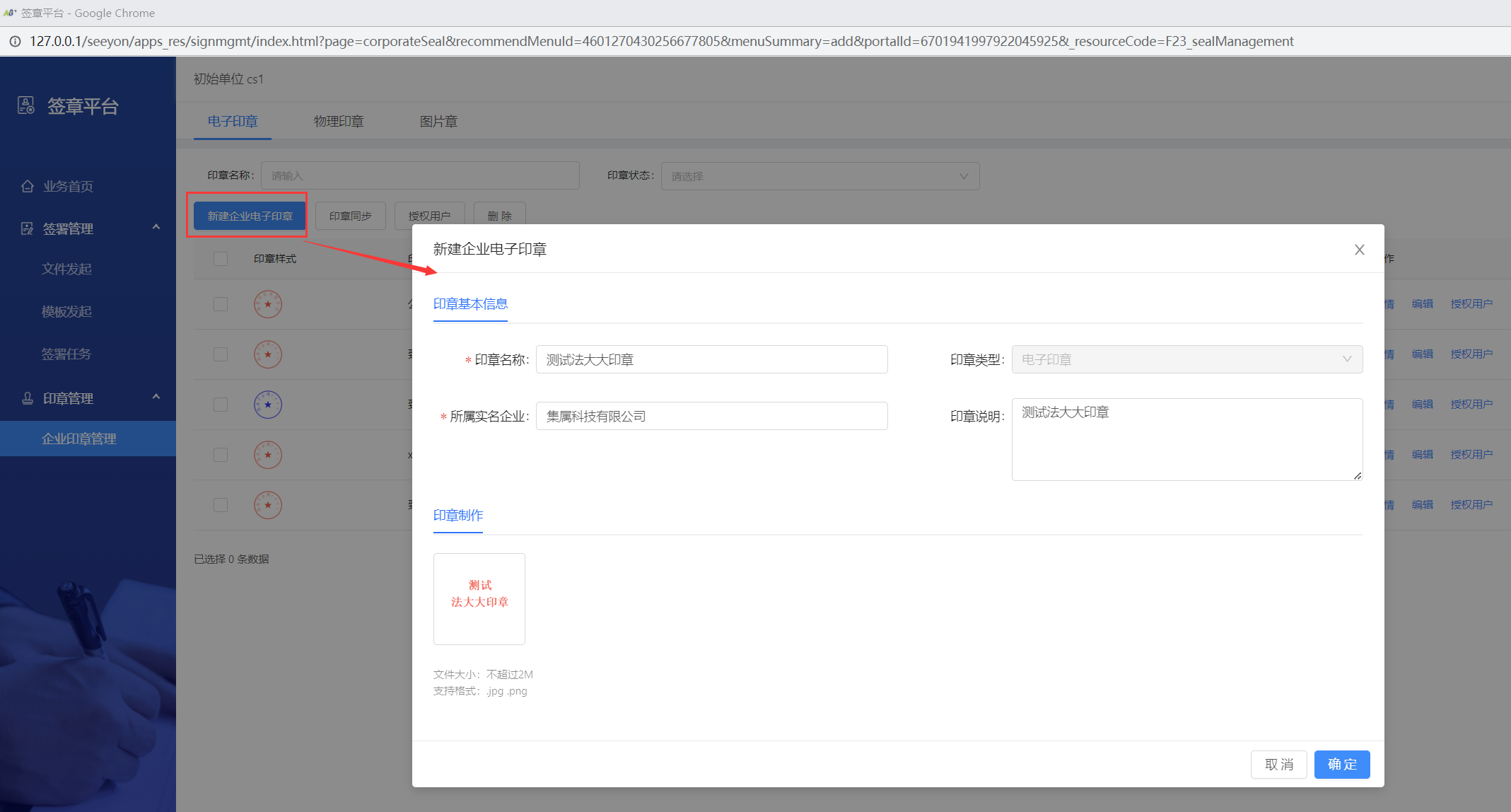
Task: Click the uploaded seal image thumbnail
Action: (479, 598)
